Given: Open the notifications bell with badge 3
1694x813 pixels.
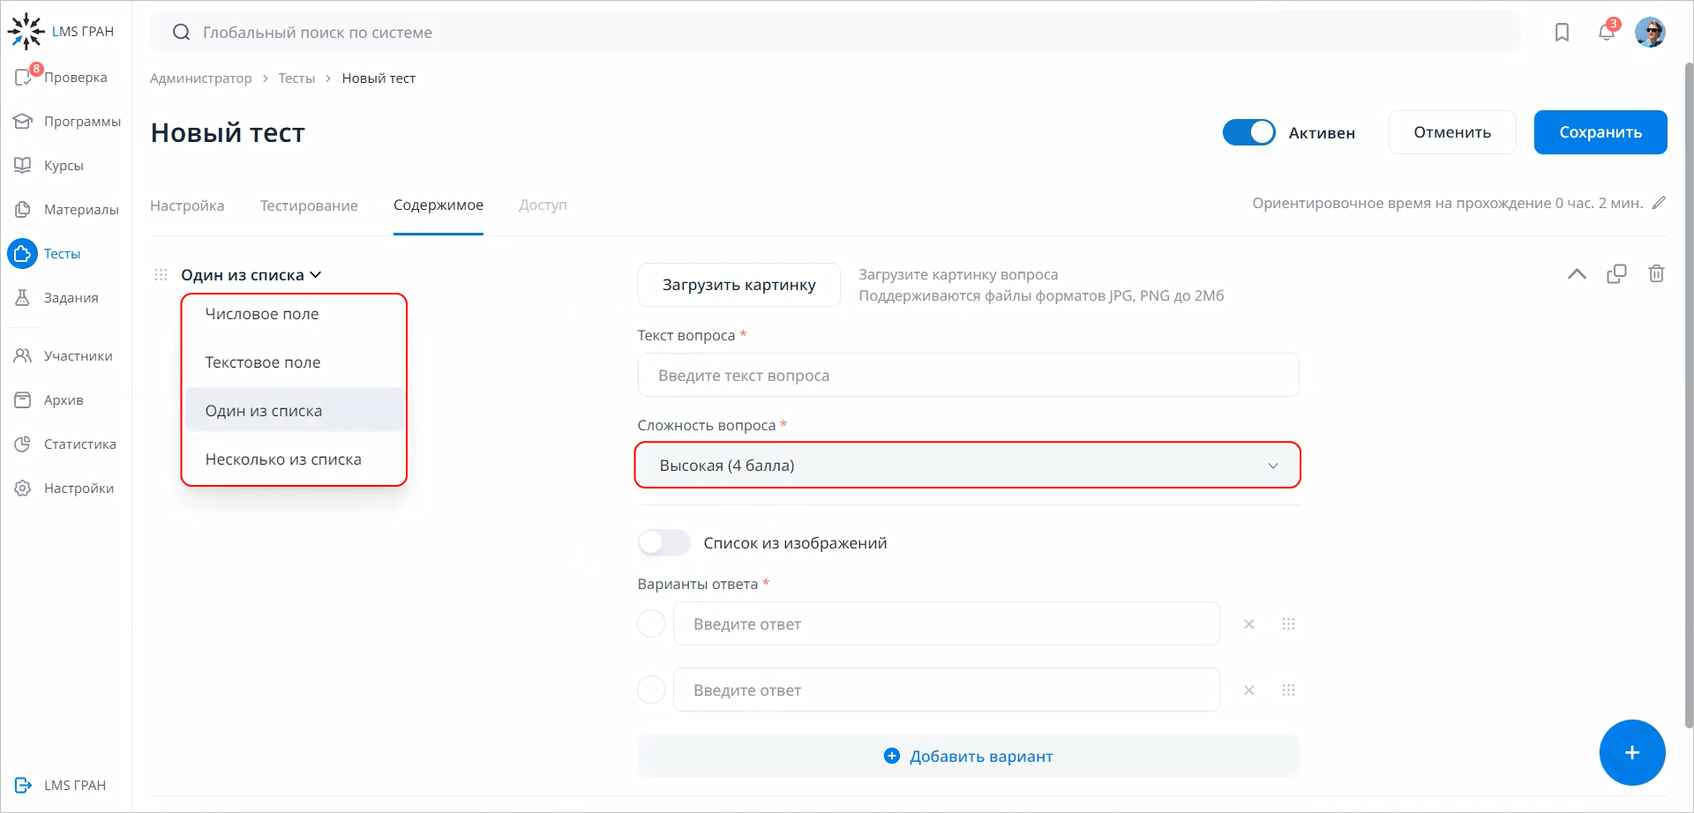Looking at the screenshot, I should coord(1606,32).
